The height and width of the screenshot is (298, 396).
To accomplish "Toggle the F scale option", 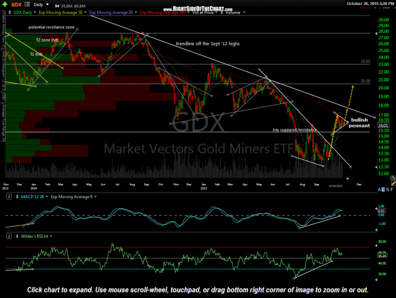I will click(x=392, y=190).
